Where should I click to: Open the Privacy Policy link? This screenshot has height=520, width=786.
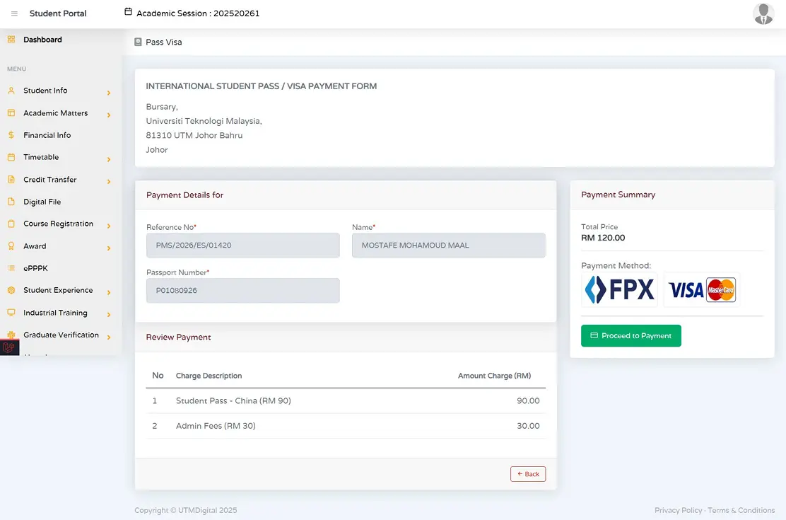coord(679,511)
